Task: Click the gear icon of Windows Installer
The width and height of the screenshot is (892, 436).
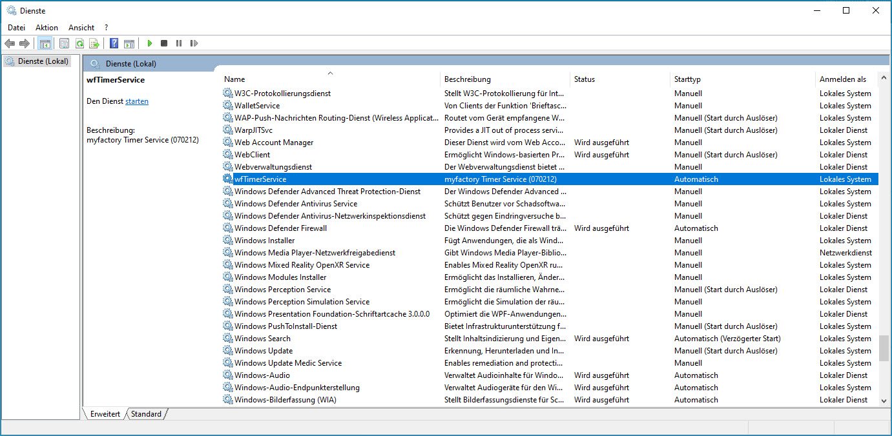Action: [x=228, y=241]
